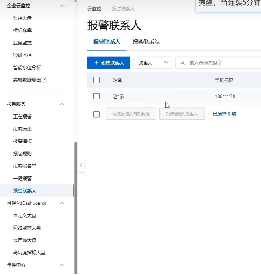Go to 业务监控 menu item
The width and height of the screenshot is (261, 275).
[x=22, y=43]
